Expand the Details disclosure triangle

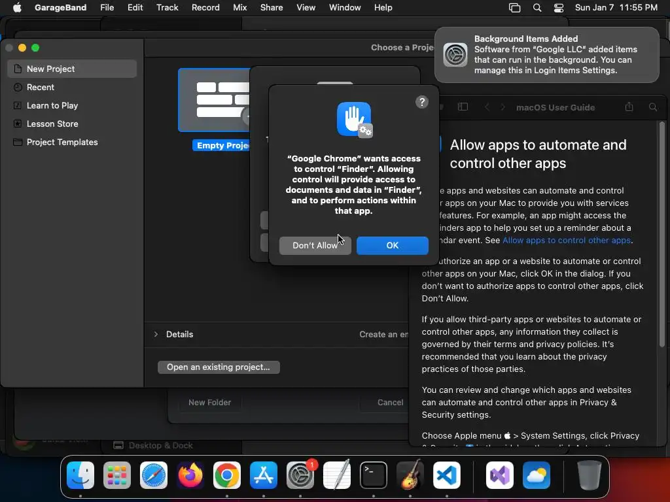(156, 334)
